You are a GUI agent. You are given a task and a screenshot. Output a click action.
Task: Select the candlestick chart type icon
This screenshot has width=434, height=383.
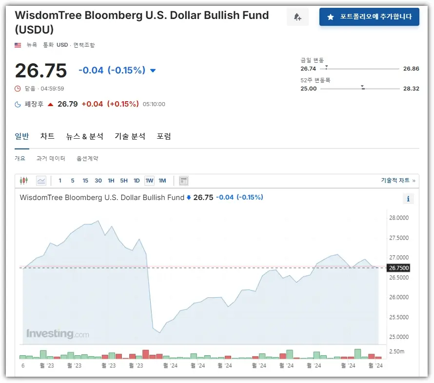pos(24,181)
